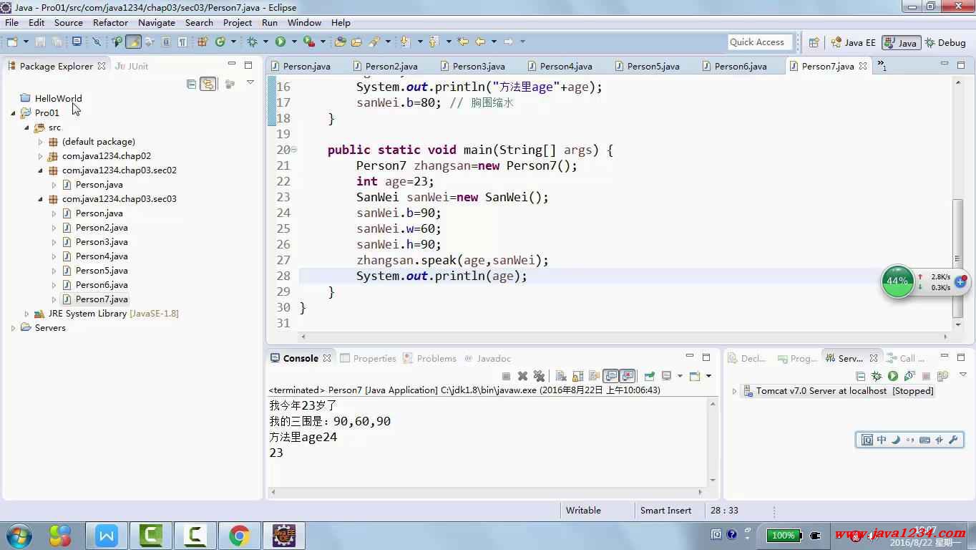The width and height of the screenshot is (976, 550).
Task: Open Package Explorer View Menu dropdown
Action: pyautogui.click(x=250, y=83)
